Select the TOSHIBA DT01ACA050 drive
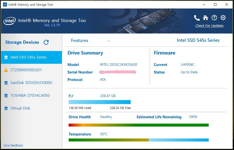 pos(31,95)
